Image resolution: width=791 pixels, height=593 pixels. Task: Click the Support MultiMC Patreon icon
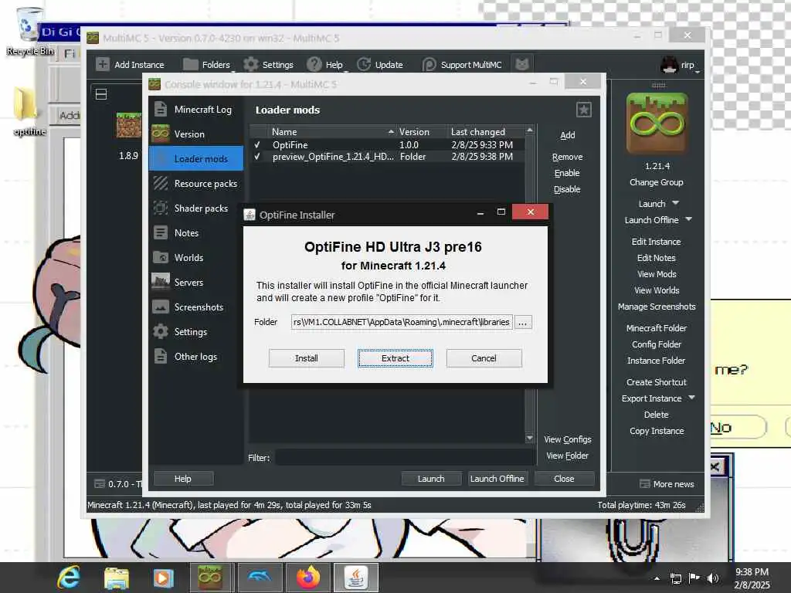[429, 64]
